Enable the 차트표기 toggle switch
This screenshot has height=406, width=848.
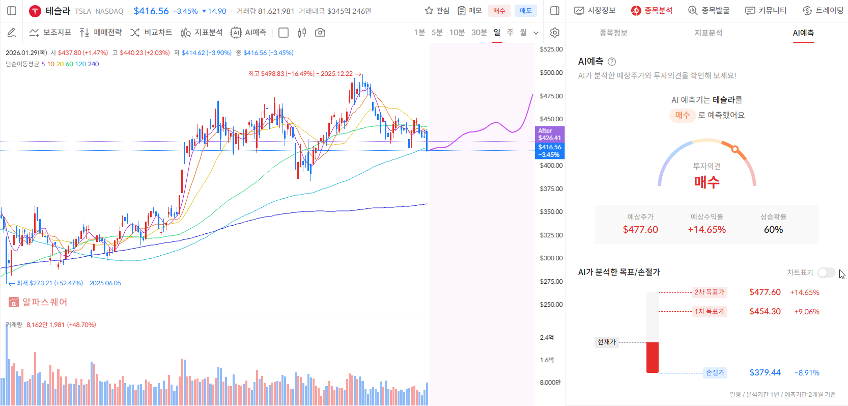coord(826,273)
